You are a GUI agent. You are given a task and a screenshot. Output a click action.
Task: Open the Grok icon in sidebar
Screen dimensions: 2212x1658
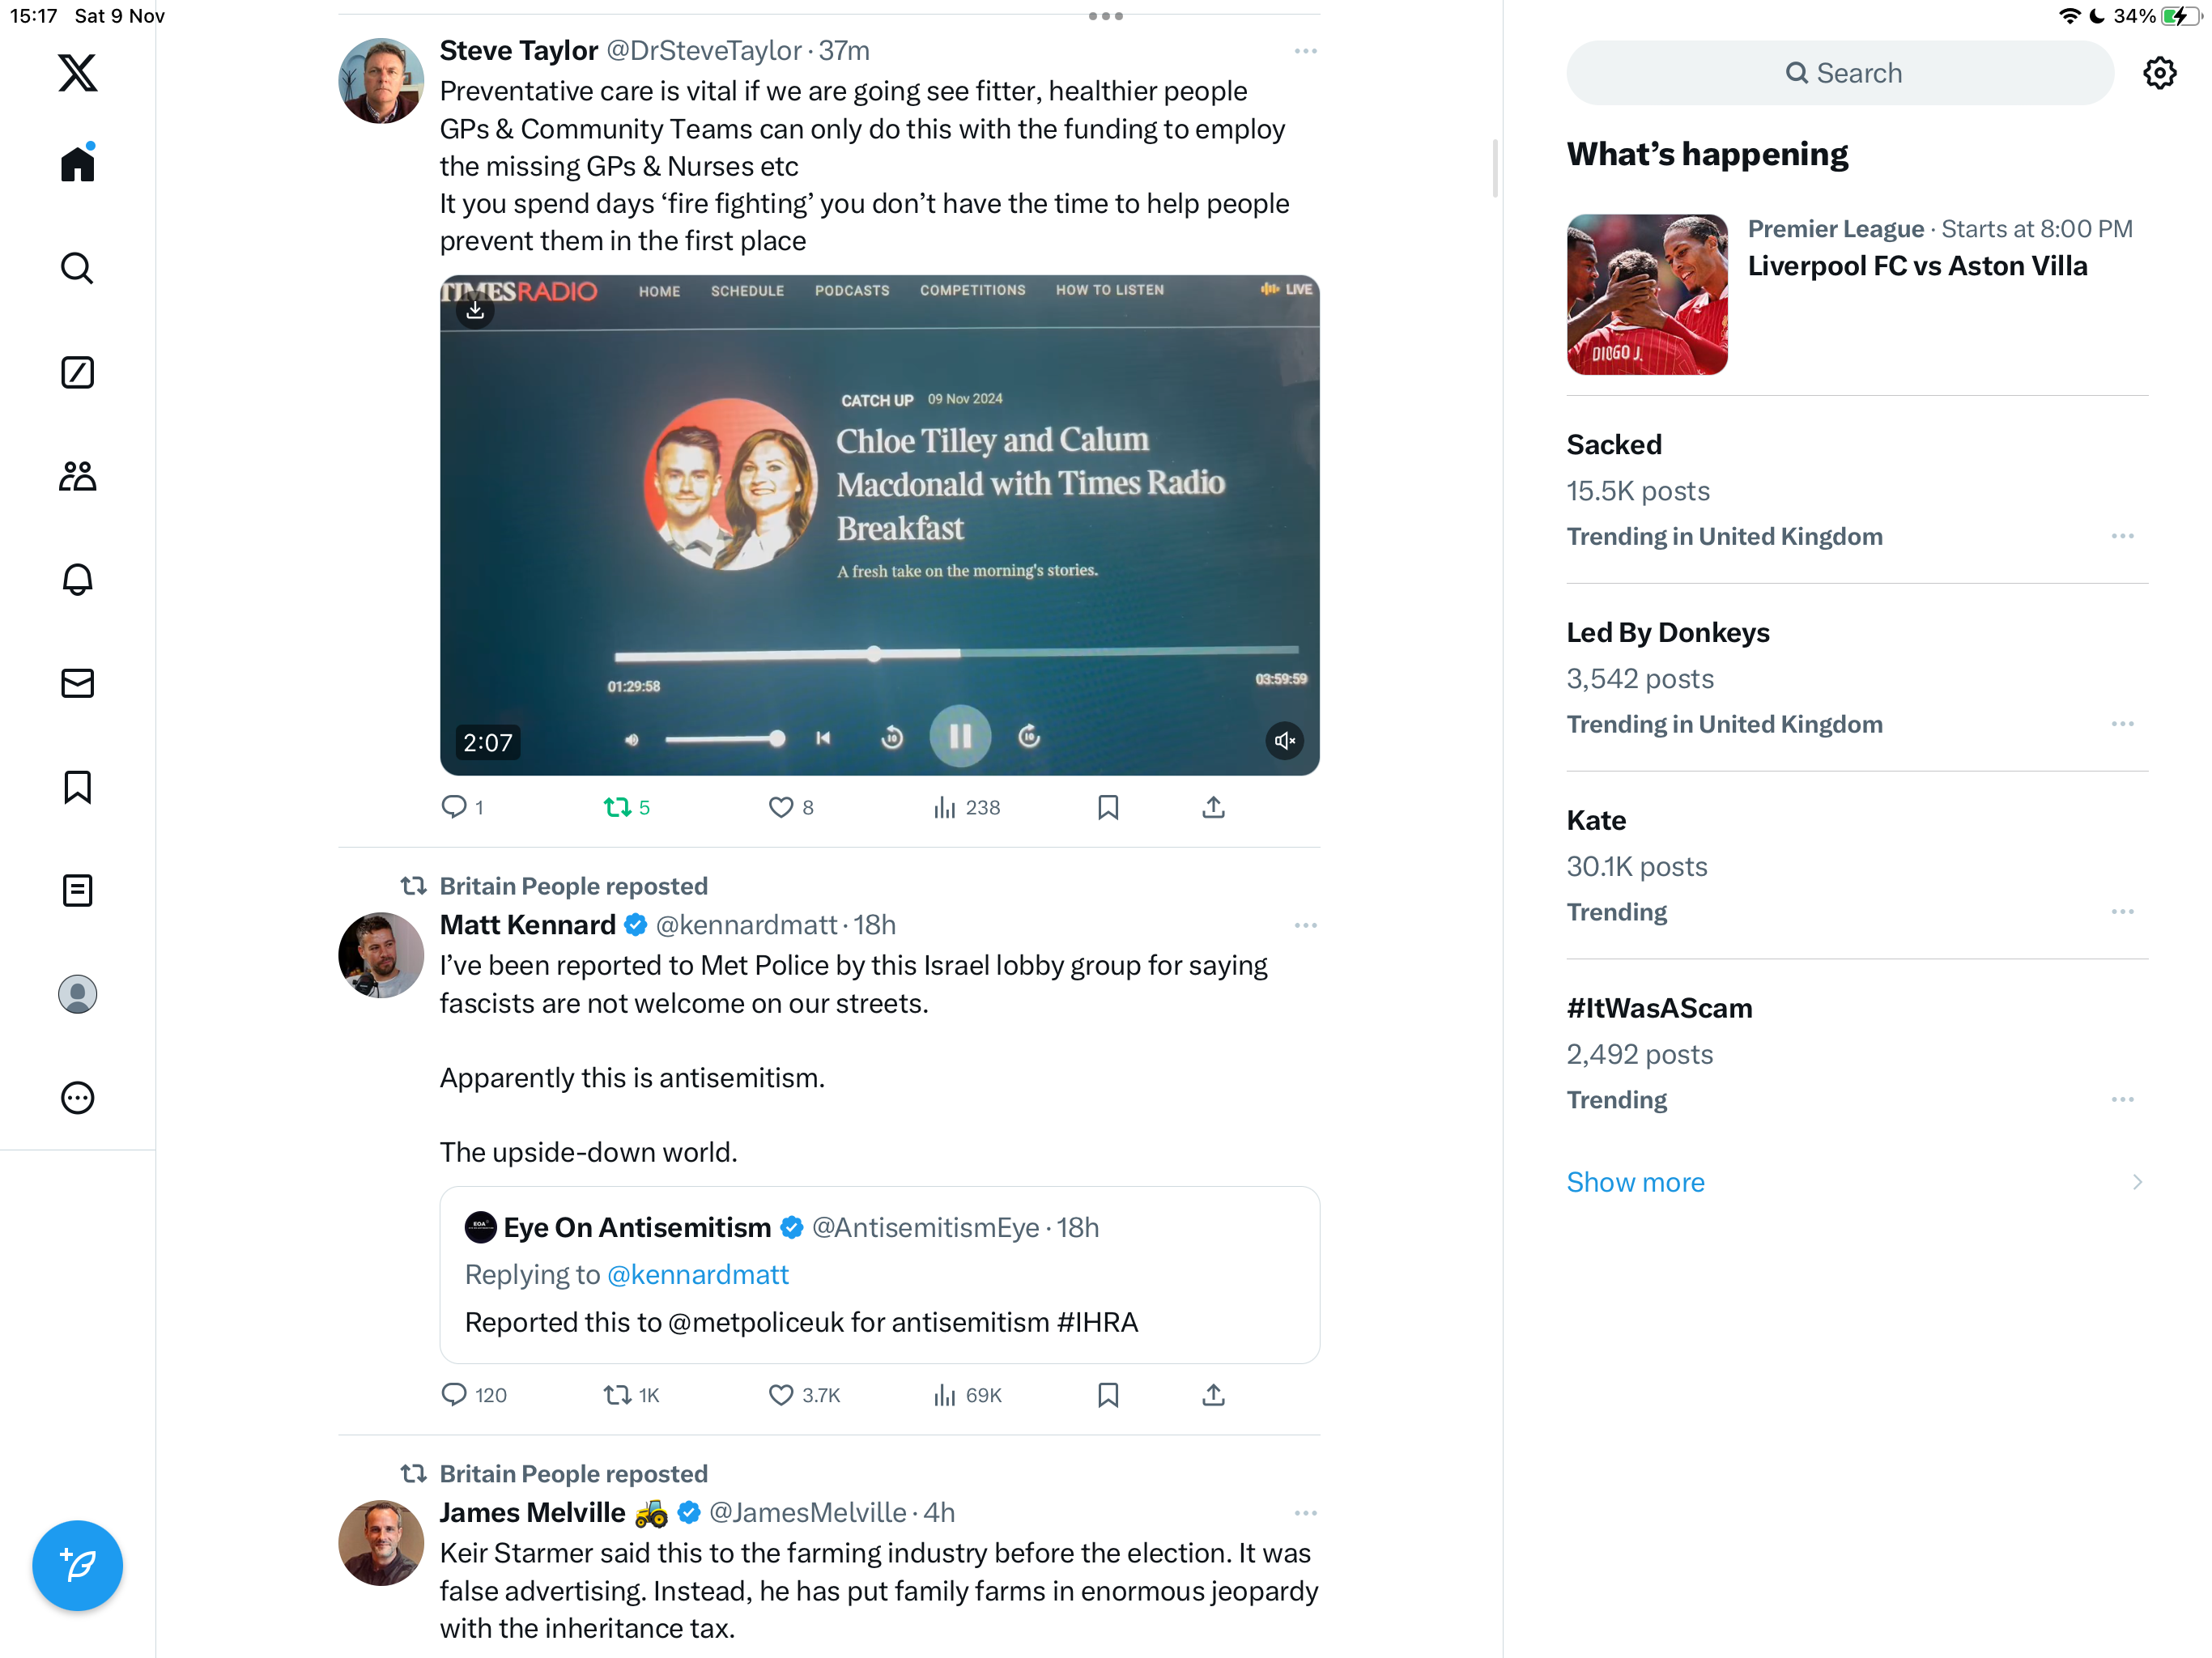click(x=77, y=372)
